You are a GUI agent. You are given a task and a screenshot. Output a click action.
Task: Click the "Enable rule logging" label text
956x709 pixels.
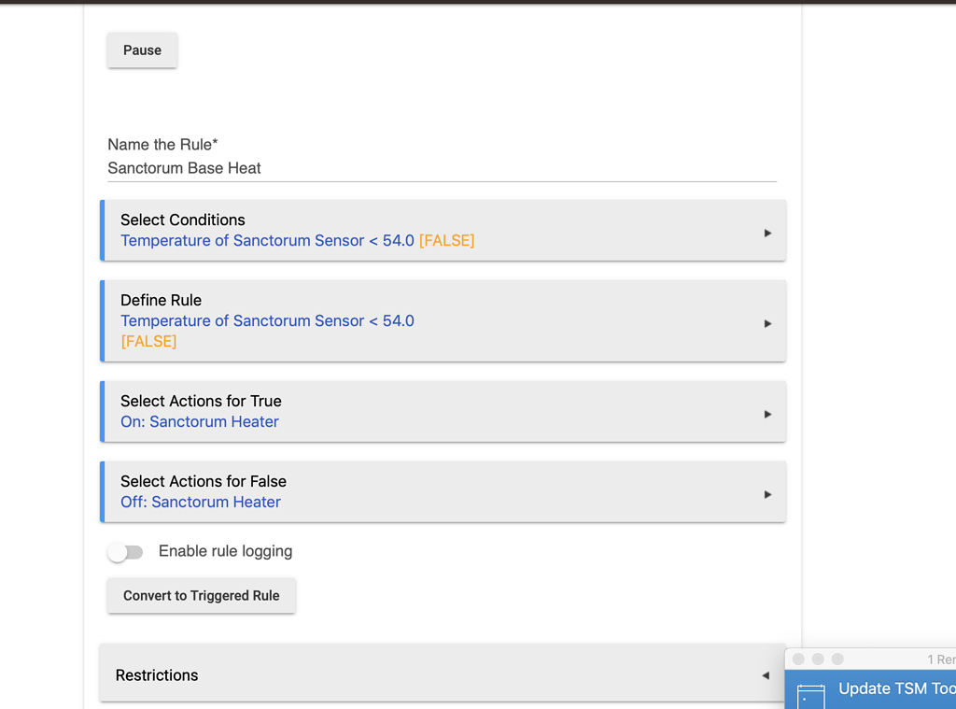click(x=225, y=551)
